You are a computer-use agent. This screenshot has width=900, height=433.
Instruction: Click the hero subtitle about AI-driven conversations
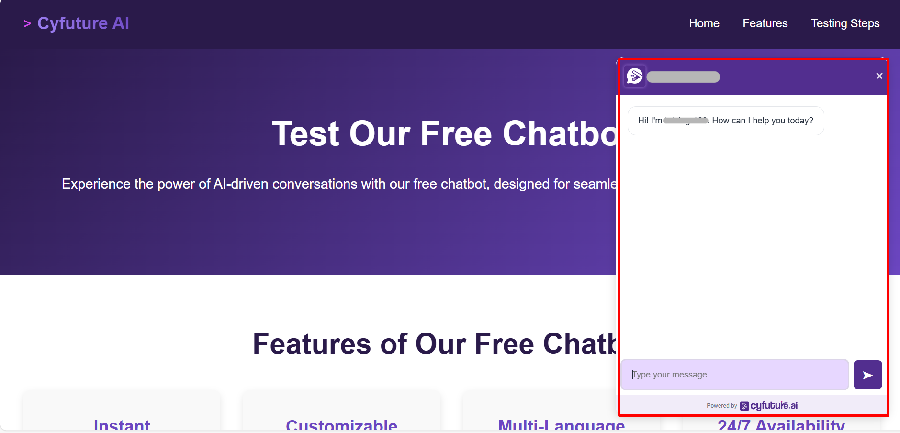coord(339,184)
